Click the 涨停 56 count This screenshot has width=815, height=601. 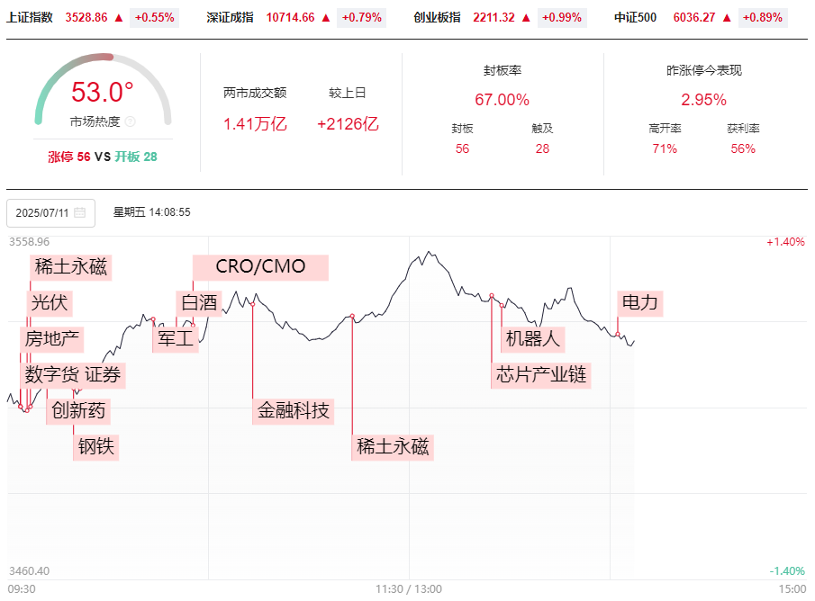pyautogui.click(x=69, y=157)
